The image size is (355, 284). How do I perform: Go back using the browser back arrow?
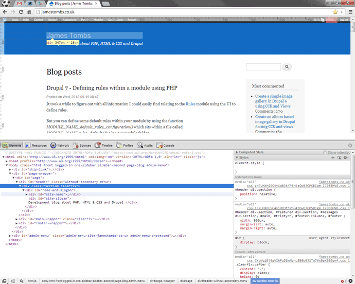pyautogui.click(x=5, y=12)
